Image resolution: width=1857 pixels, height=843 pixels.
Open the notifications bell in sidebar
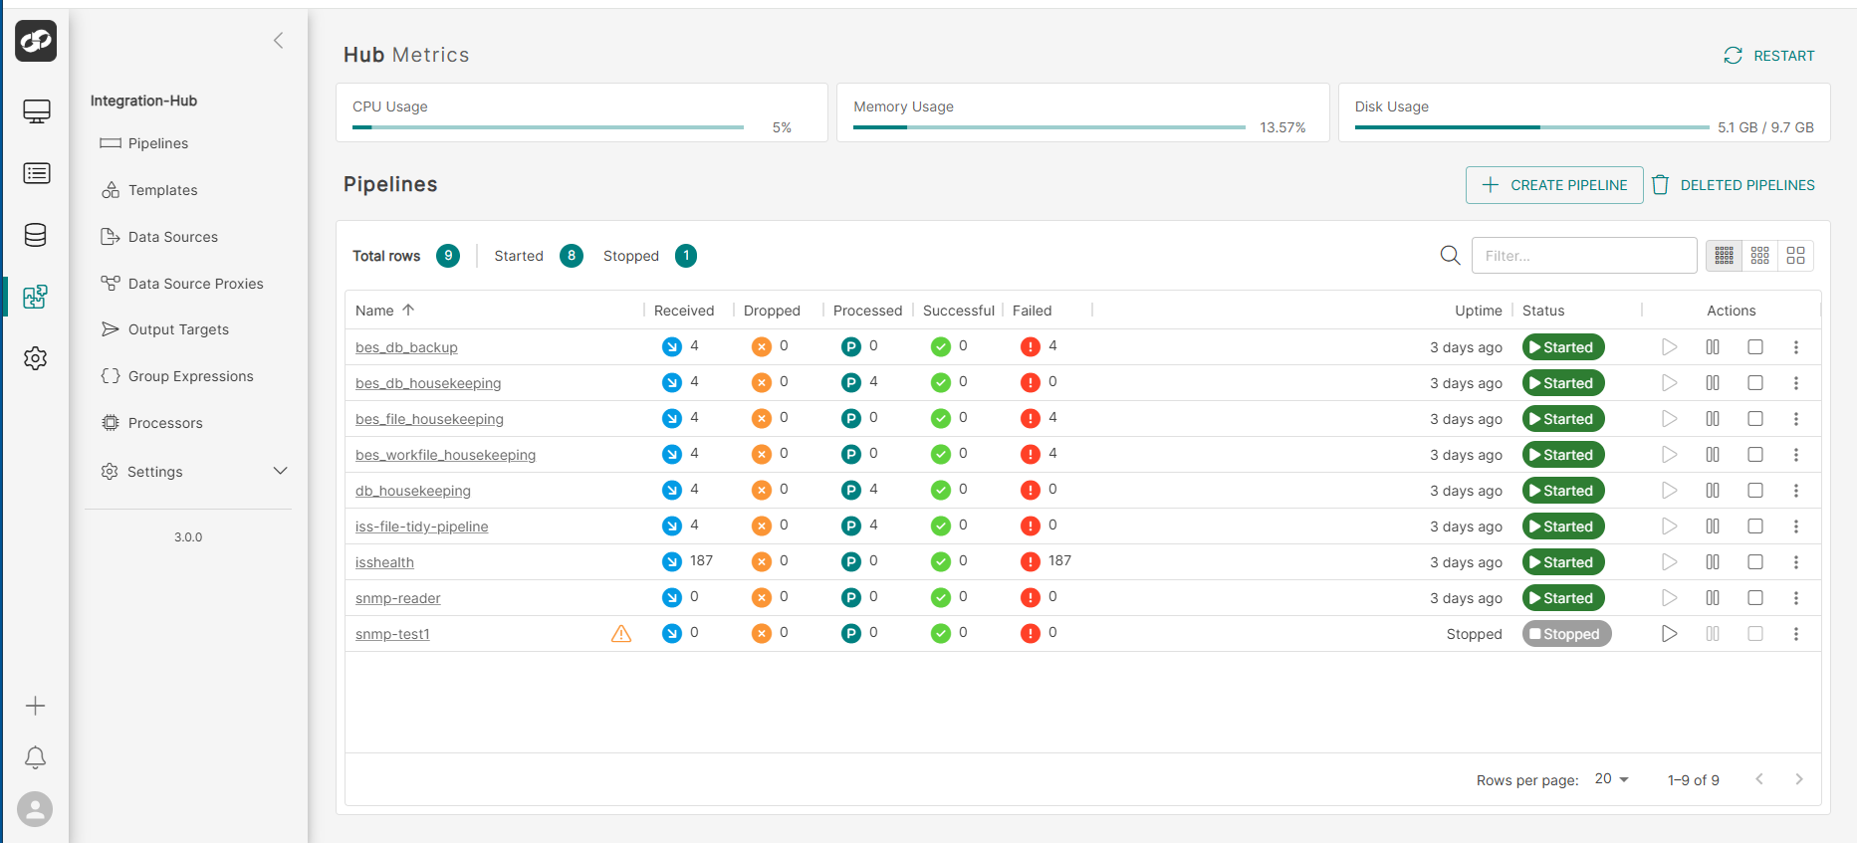(x=35, y=757)
